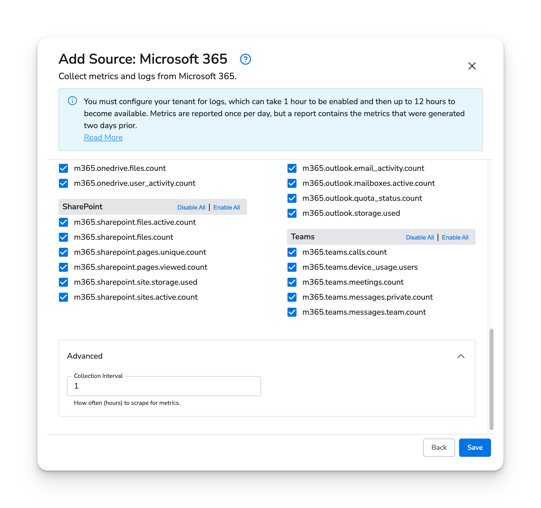Screen dimensions: 541x508
Task: Toggle m365.teams.calls.count checkbox
Action: tap(292, 252)
